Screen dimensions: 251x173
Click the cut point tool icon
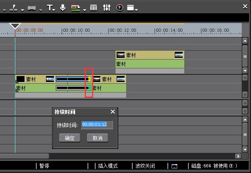(x=14, y=8)
